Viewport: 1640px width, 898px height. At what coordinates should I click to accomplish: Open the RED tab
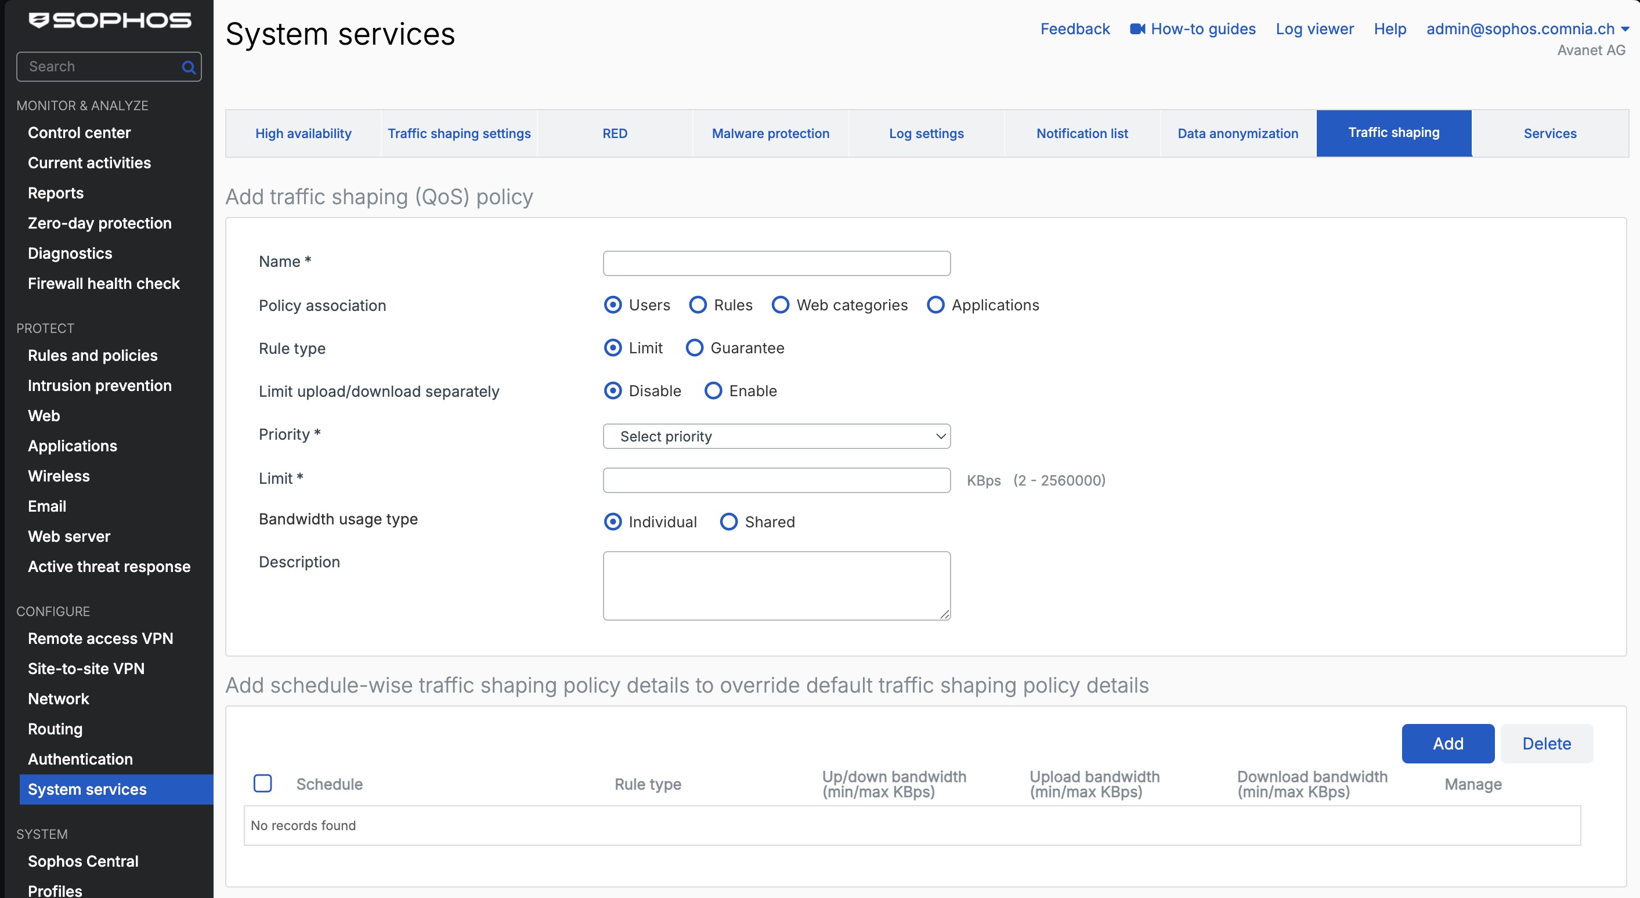click(615, 133)
